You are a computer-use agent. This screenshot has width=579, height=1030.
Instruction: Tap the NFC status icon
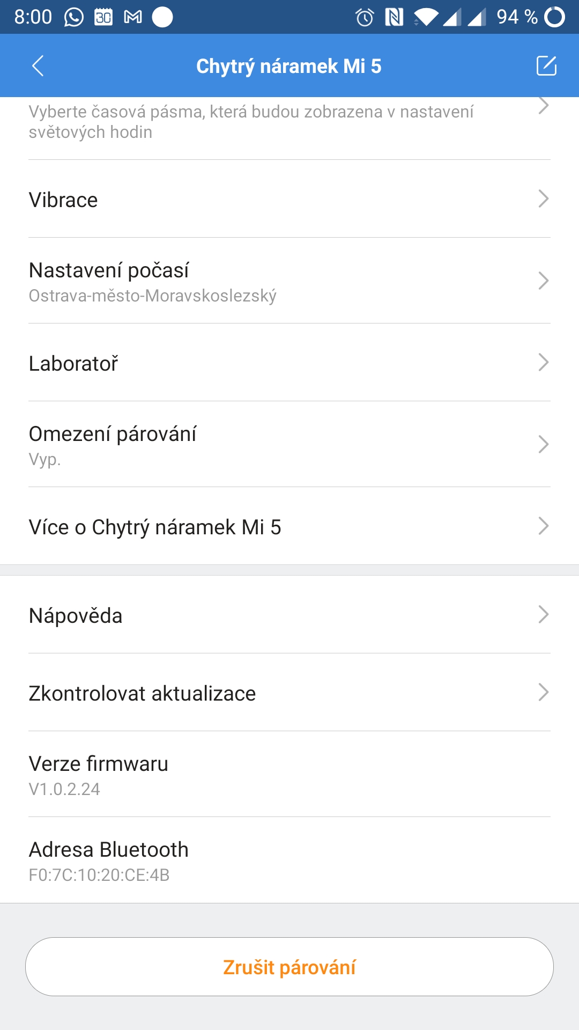394,17
